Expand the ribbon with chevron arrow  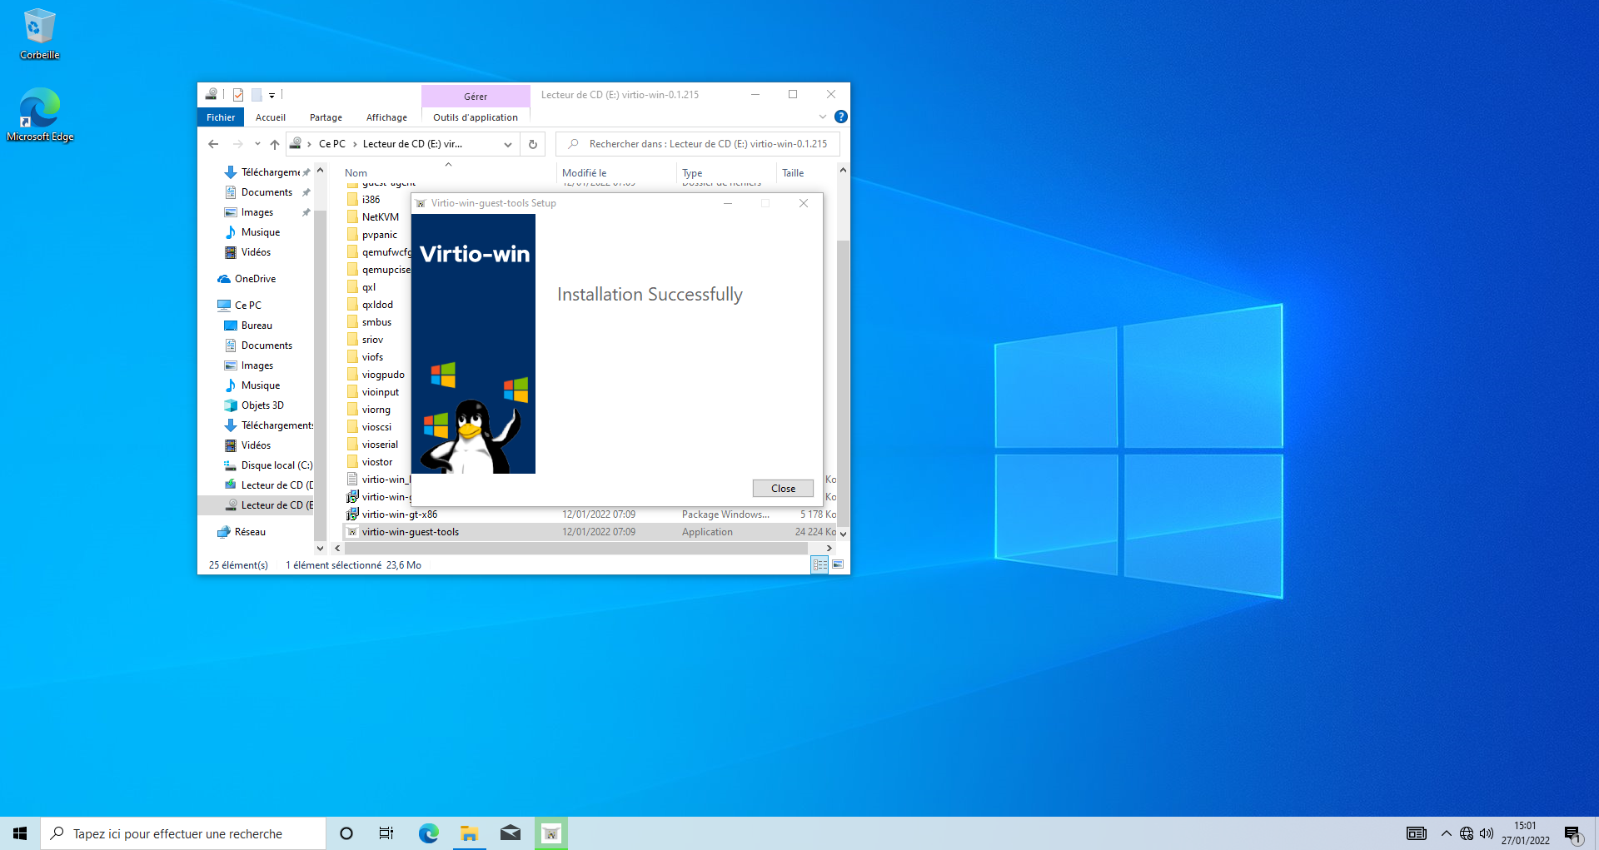pos(823,117)
